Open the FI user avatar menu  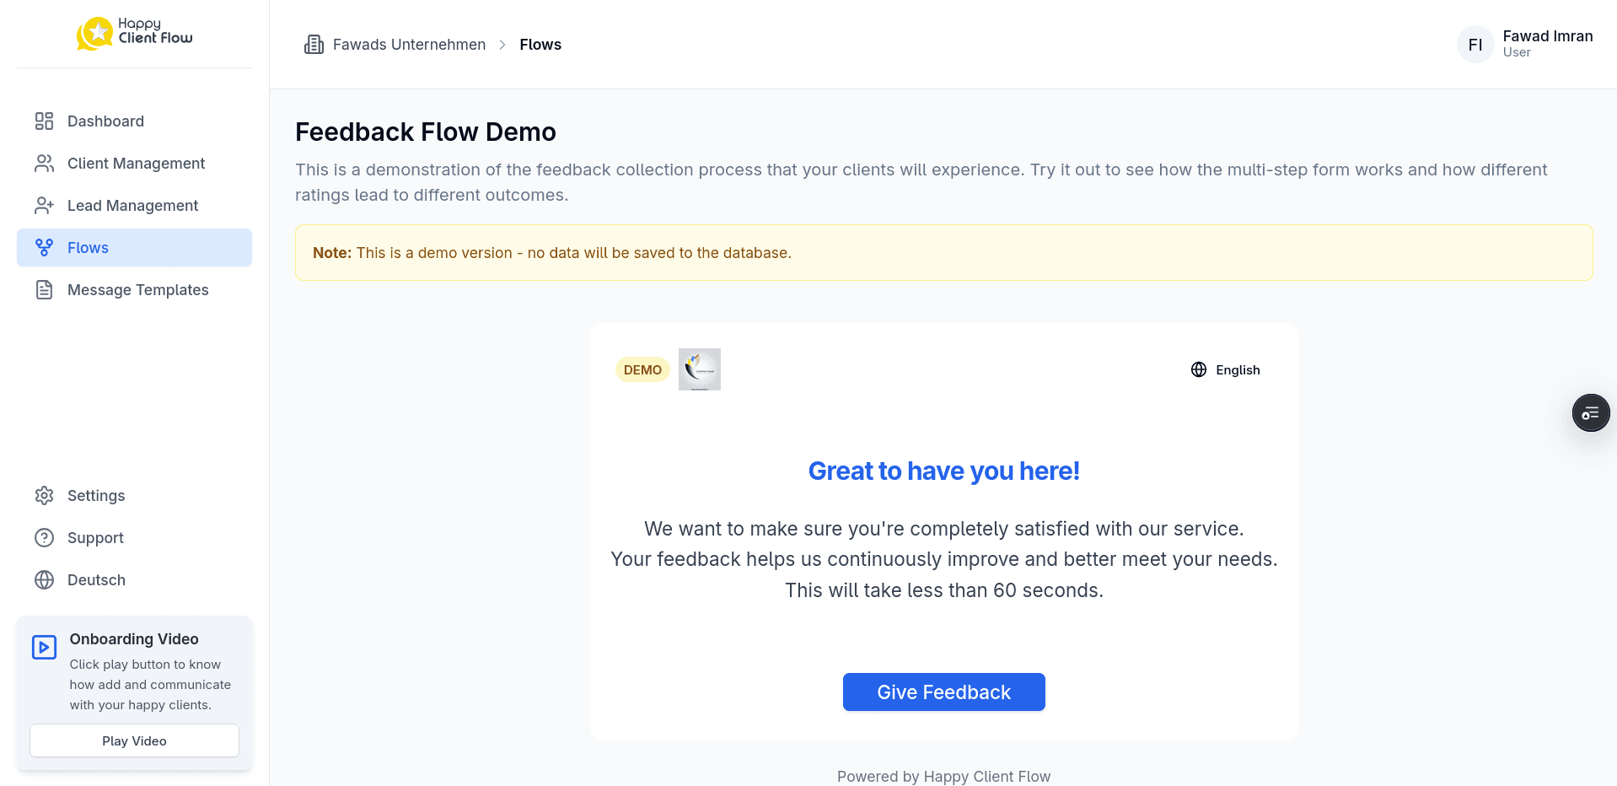click(1475, 44)
